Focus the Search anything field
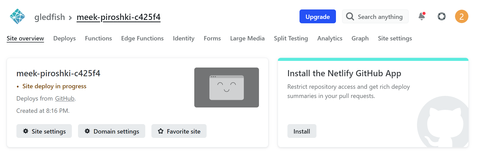502x153 pixels. pos(375,16)
